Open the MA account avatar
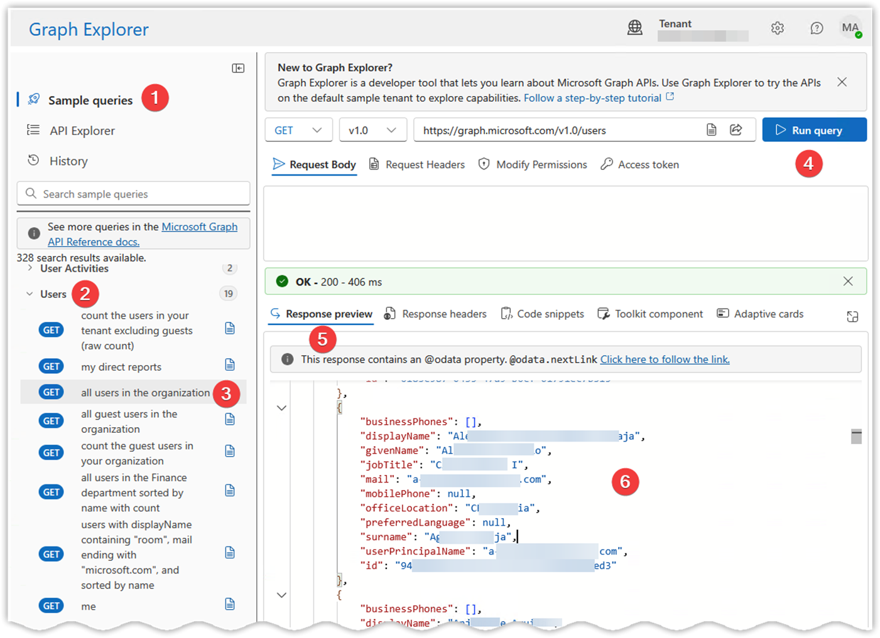The image size is (880, 638). (850, 28)
